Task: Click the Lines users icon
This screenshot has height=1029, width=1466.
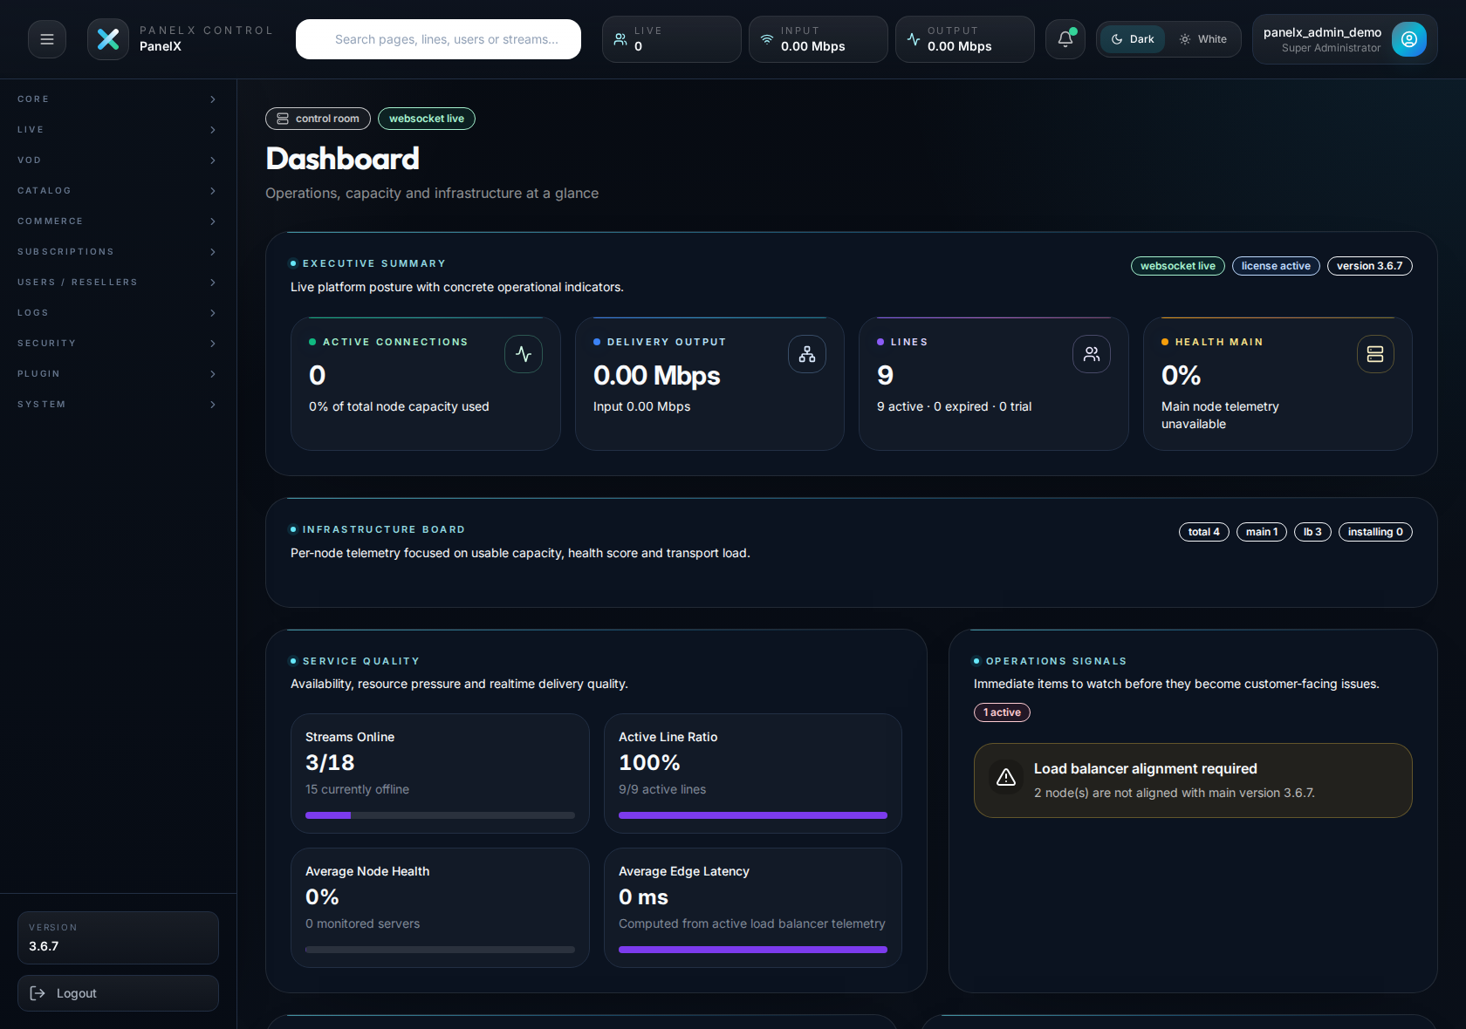Action: (x=1091, y=354)
